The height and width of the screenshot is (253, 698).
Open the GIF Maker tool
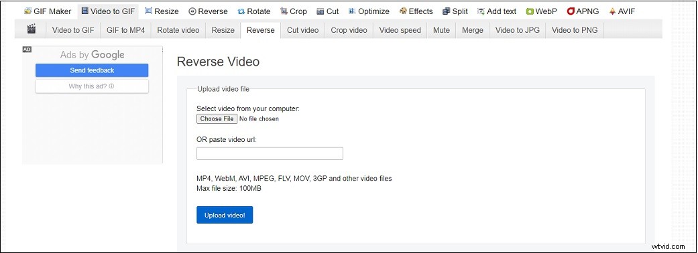tap(47, 11)
